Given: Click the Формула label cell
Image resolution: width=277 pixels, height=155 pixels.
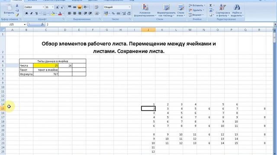Looking at the screenshot, I should point(26,74).
